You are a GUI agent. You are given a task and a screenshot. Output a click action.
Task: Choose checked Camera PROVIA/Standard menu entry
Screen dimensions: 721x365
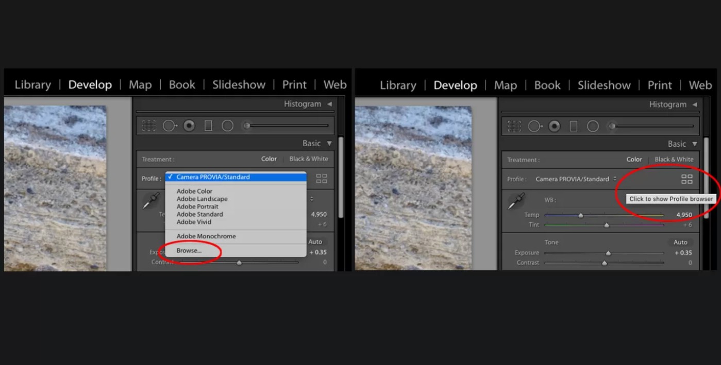(236, 177)
